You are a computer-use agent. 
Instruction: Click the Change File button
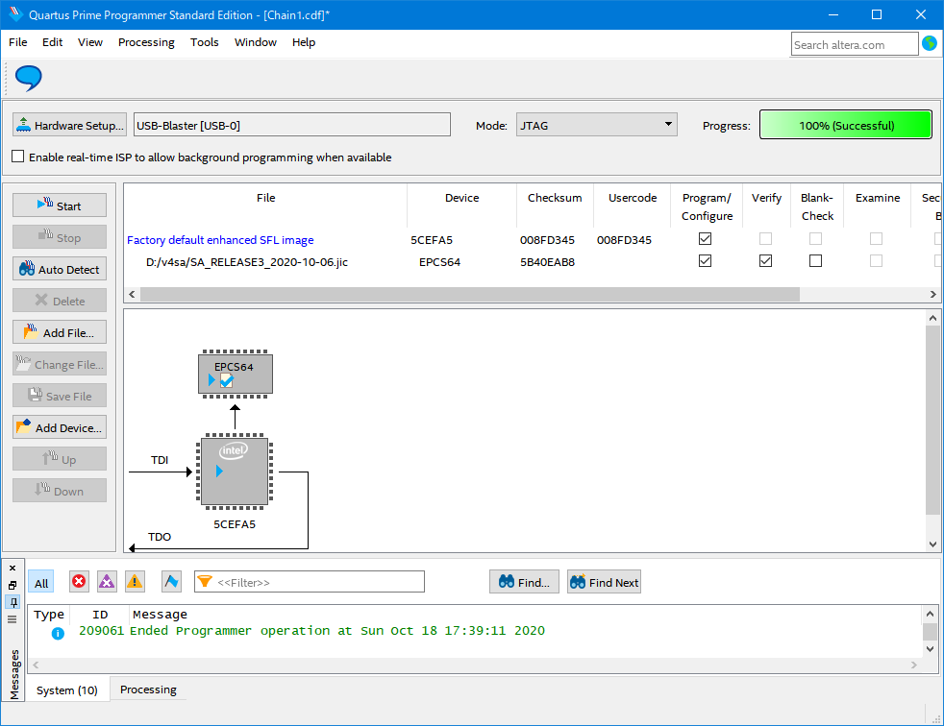coord(60,364)
